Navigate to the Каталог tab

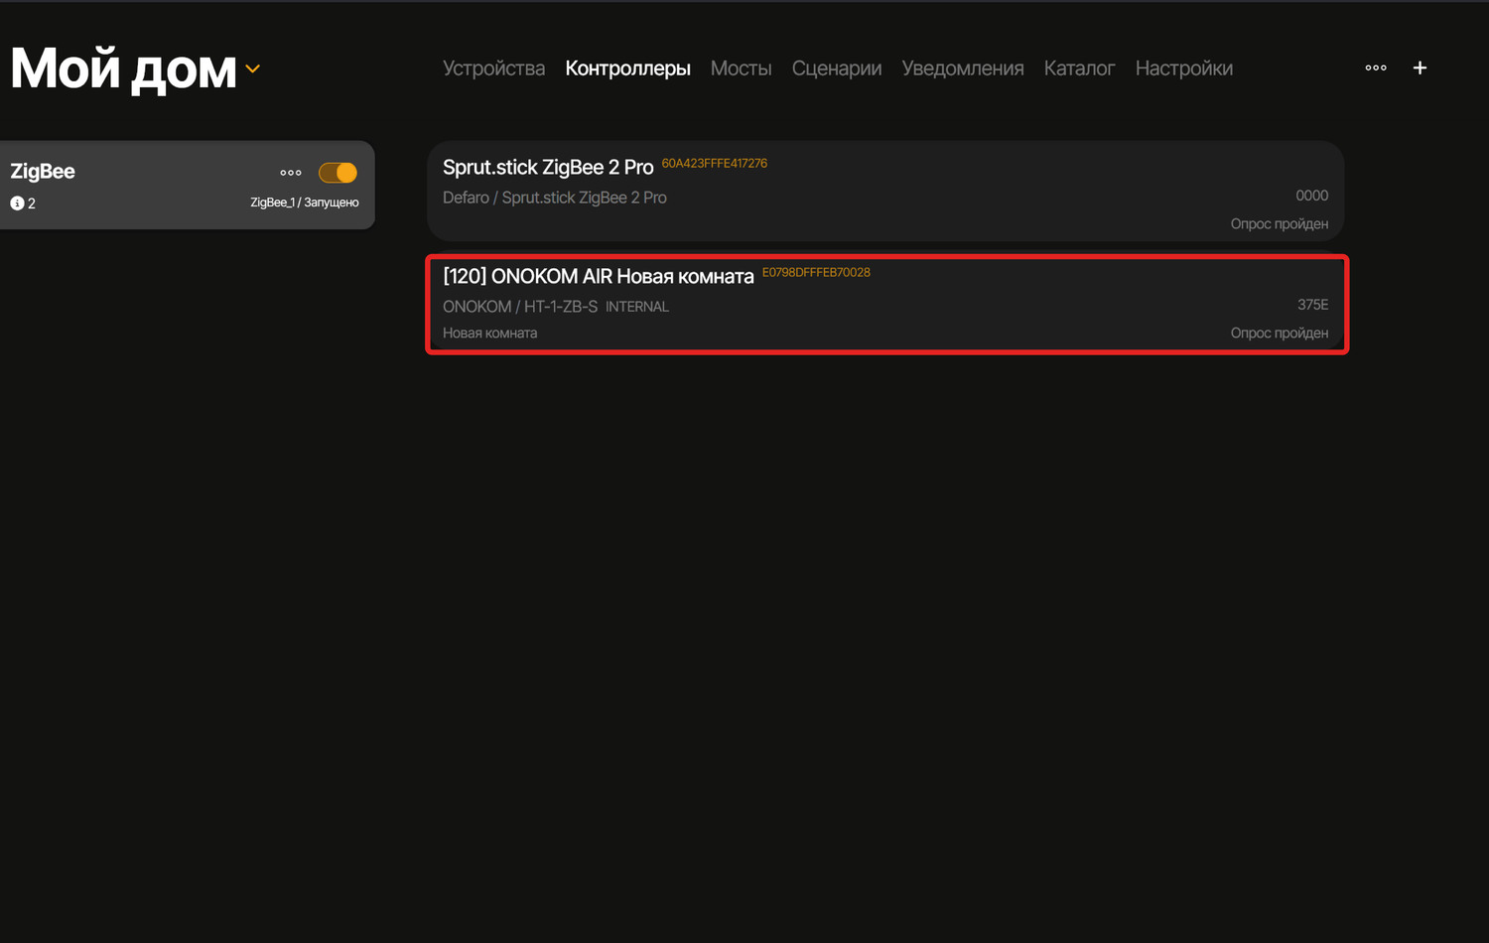click(1079, 68)
